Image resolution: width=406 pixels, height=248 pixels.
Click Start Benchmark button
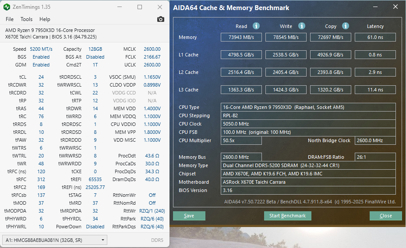coord(287,216)
